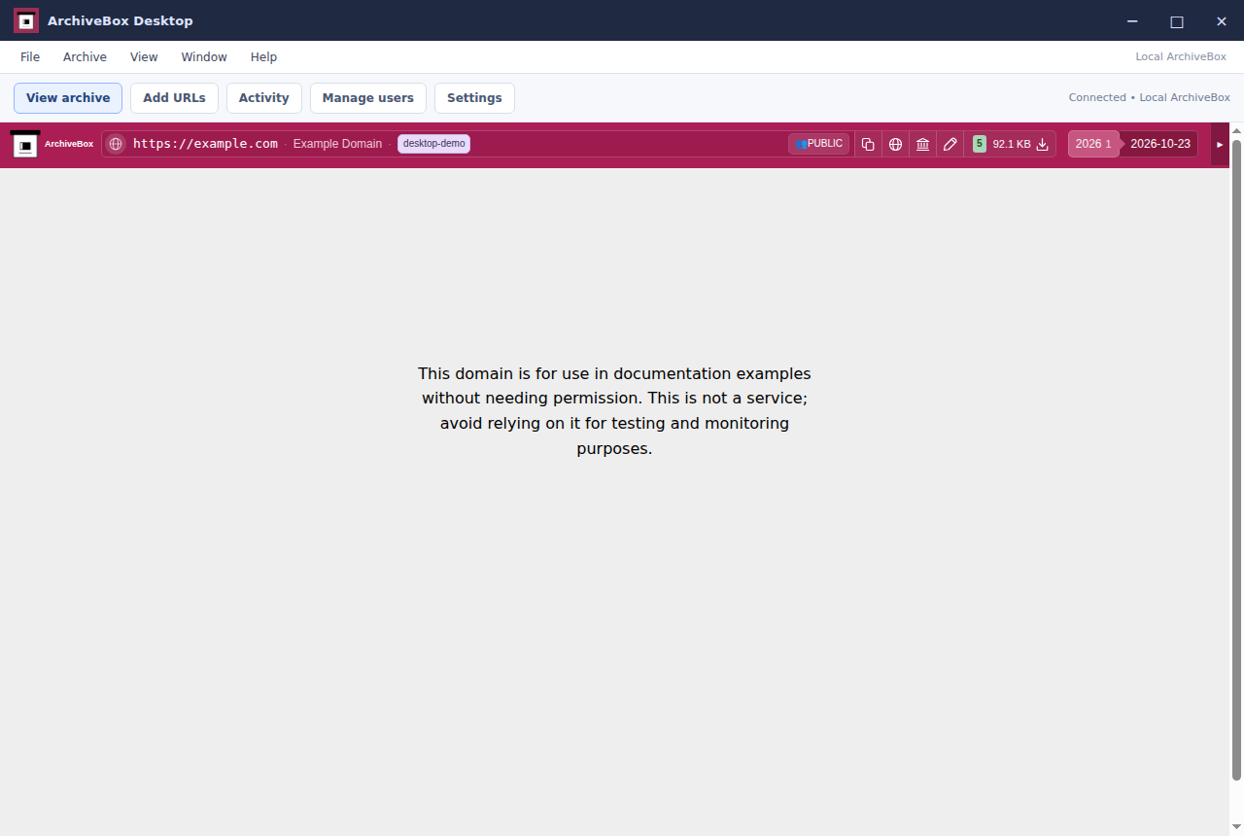The image size is (1244, 836).
Task: Click the green 5 results badge
Action: pos(980,144)
